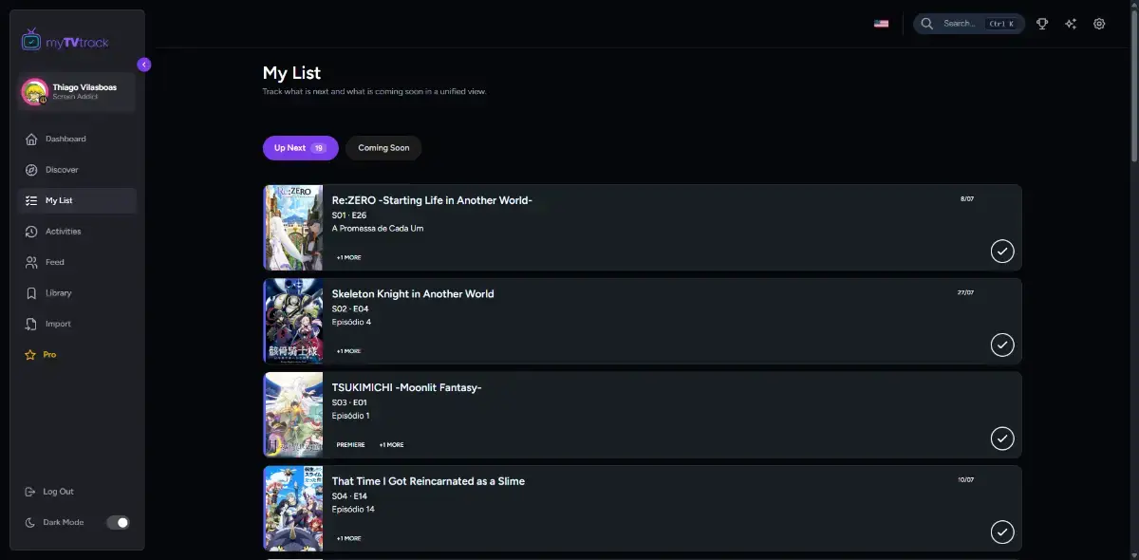Switch to the Up Next tab
Viewport: 1139px width, 560px height.
point(301,148)
